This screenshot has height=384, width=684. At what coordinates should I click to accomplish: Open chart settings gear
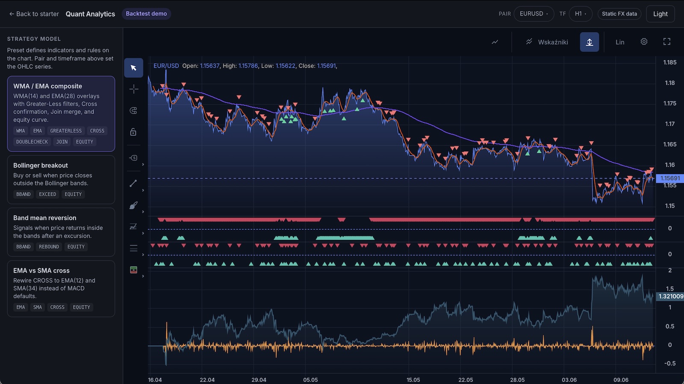click(644, 42)
